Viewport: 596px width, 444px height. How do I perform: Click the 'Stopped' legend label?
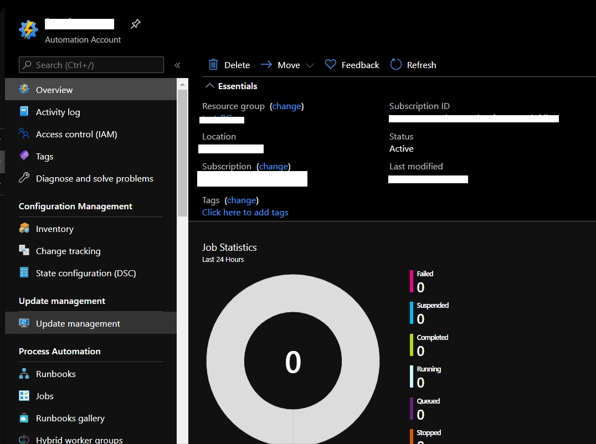(x=429, y=432)
